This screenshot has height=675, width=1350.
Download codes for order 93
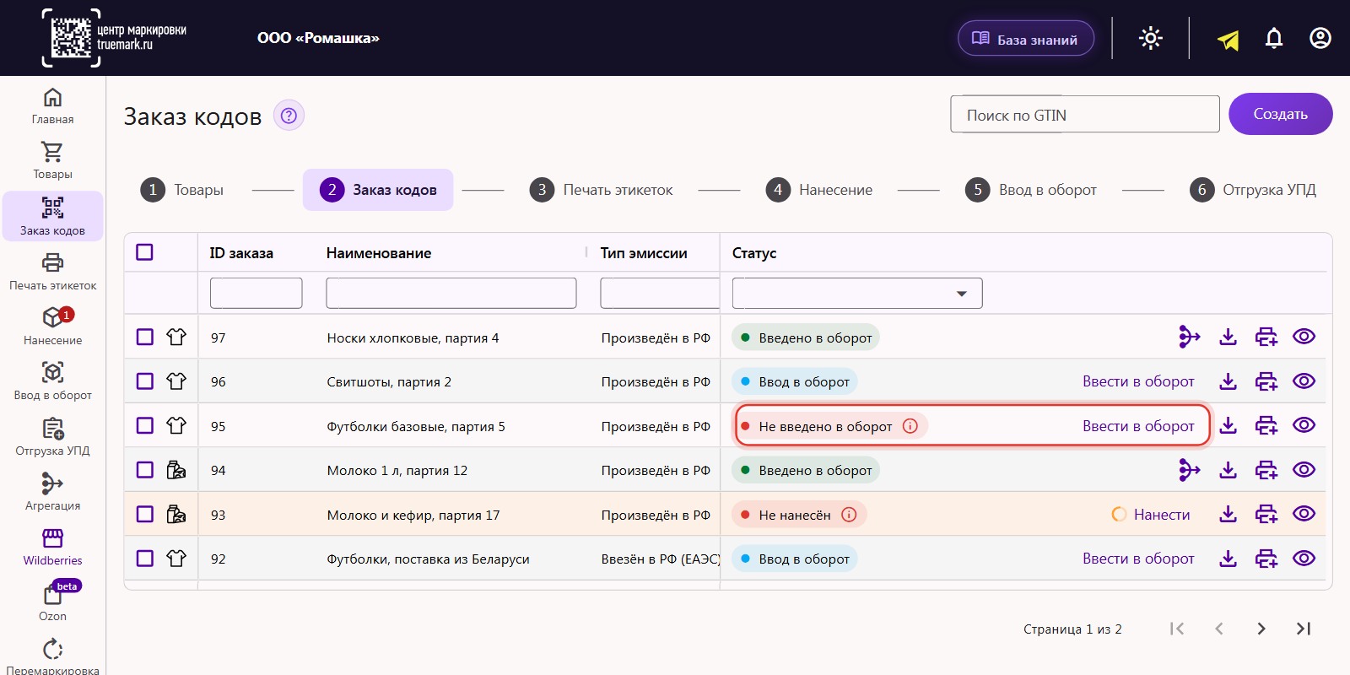point(1228,514)
